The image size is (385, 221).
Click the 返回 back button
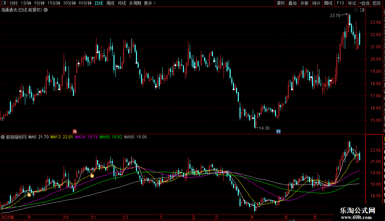pyautogui.click(x=376, y=3)
